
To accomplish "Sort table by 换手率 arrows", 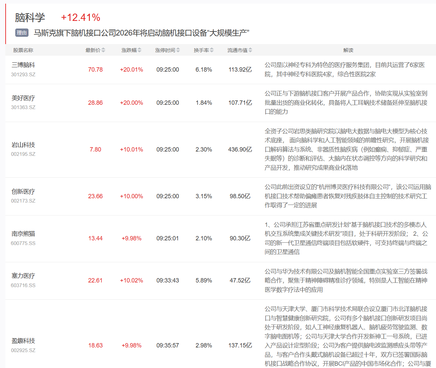I will coord(212,50).
